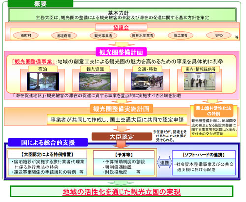
Task: Click 地域の活性化を通じた観光立国の実現 link
Action: tap(122, 192)
